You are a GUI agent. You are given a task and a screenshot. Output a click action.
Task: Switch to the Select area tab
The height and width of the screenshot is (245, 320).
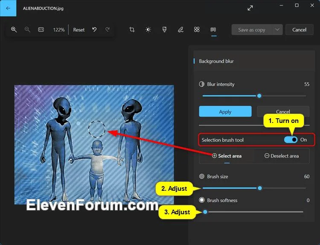pyautogui.click(x=227, y=156)
